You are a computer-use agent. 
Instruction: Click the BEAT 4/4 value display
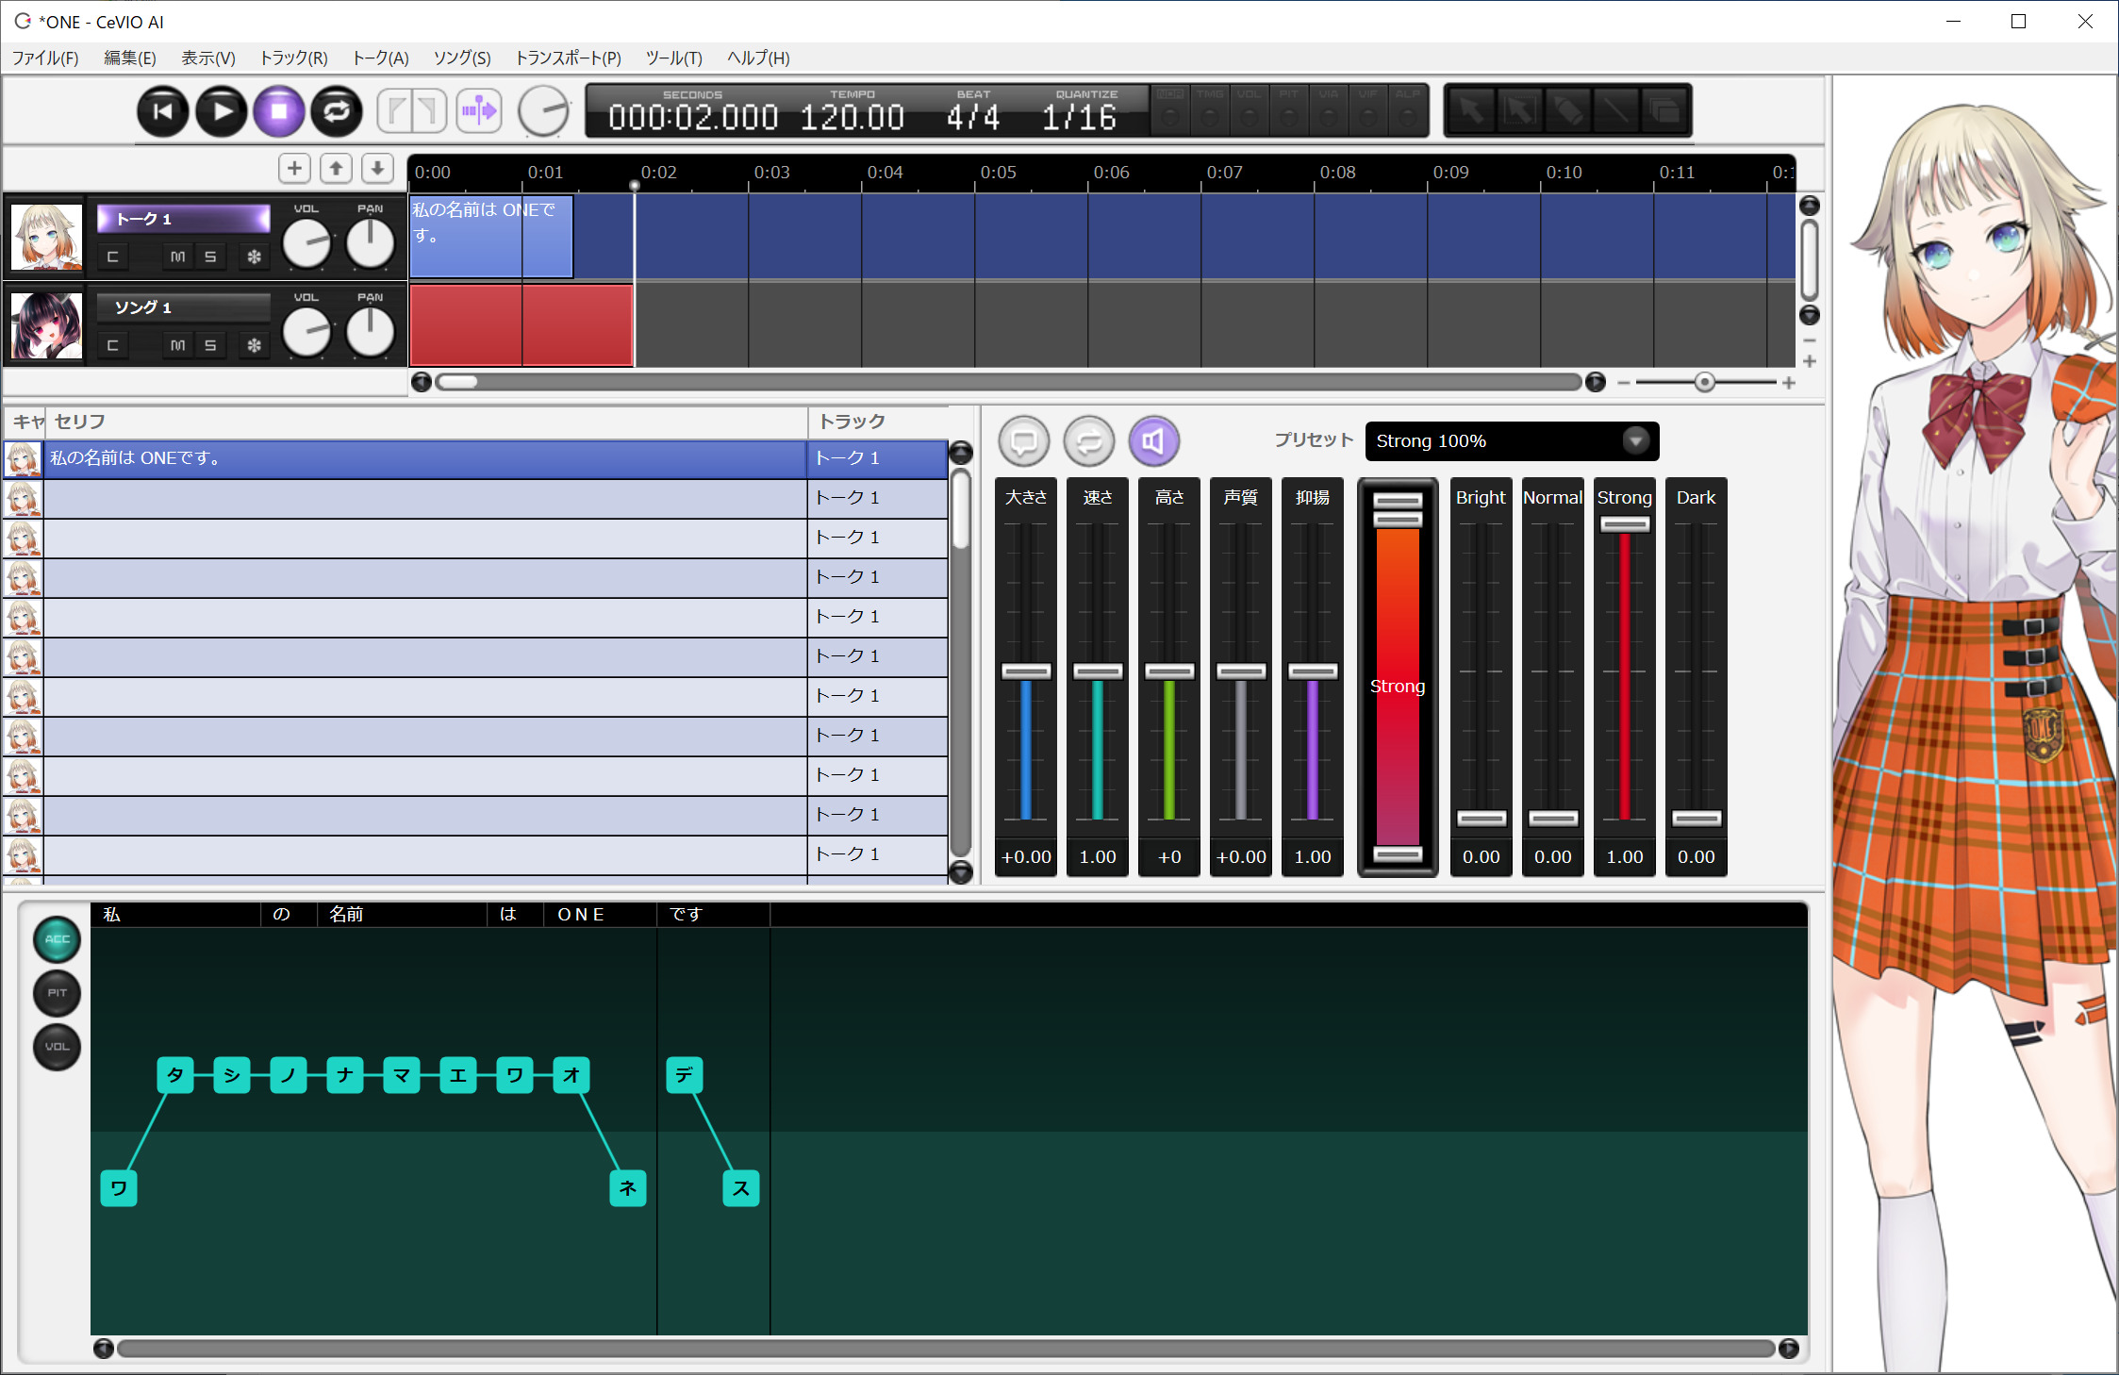pos(973,118)
